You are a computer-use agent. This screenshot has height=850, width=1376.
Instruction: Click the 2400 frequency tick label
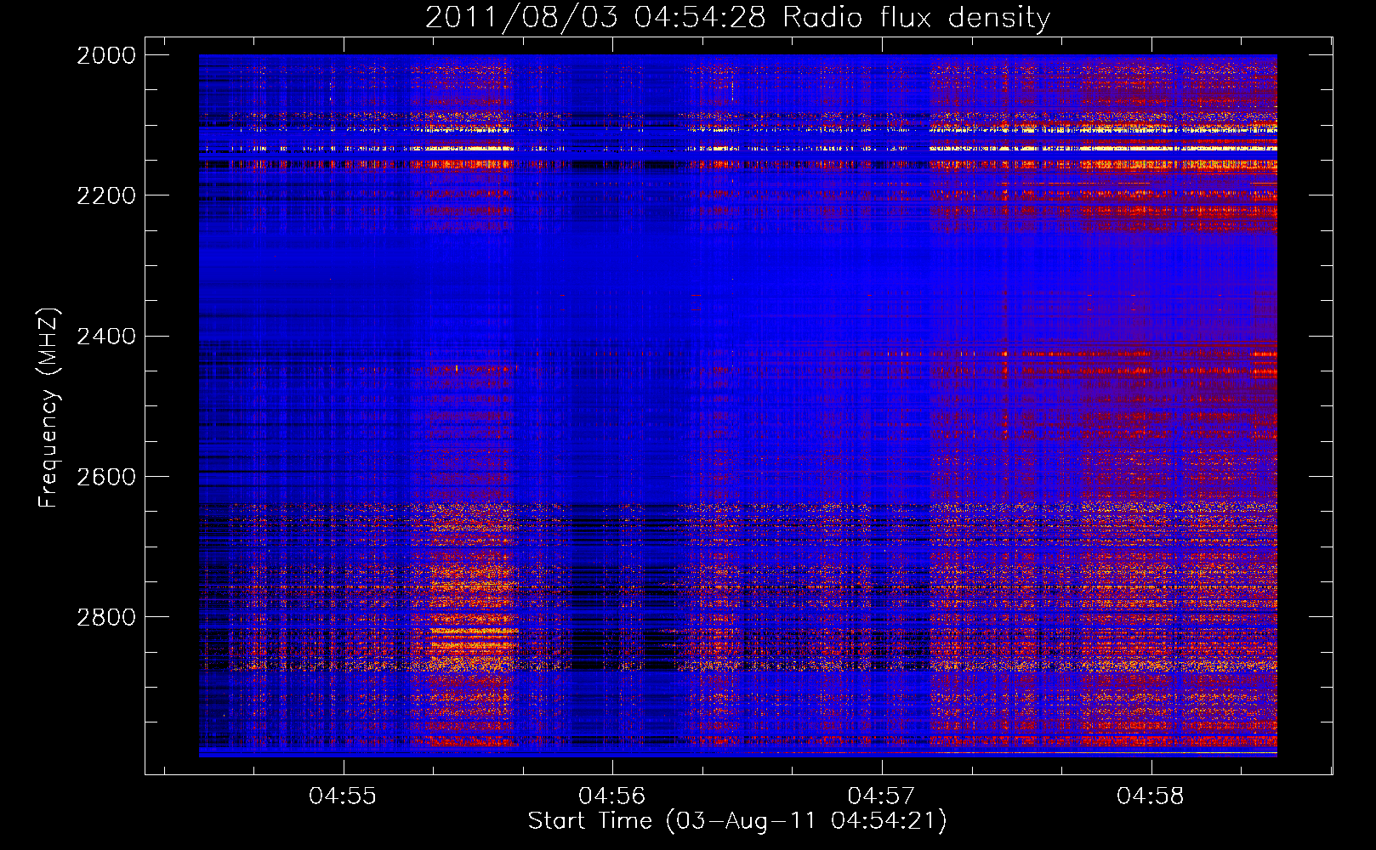coord(106,337)
